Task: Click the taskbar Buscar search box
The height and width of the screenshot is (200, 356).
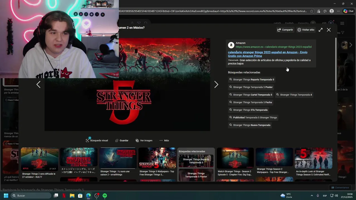Action: click(x=31, y=196)
